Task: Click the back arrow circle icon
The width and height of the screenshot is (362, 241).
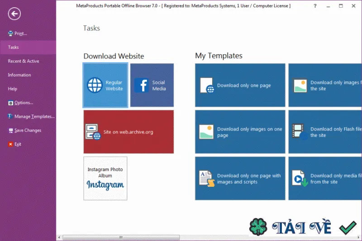Action: [14, 14]
